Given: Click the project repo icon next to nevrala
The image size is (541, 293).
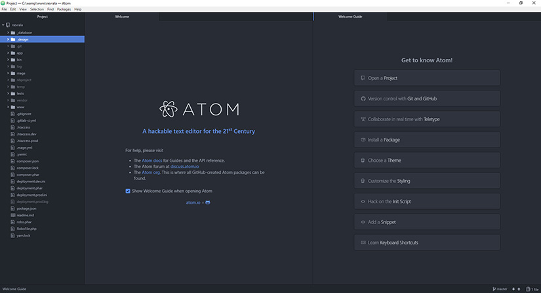Looking at the screenshot, I should pos(8,25).
